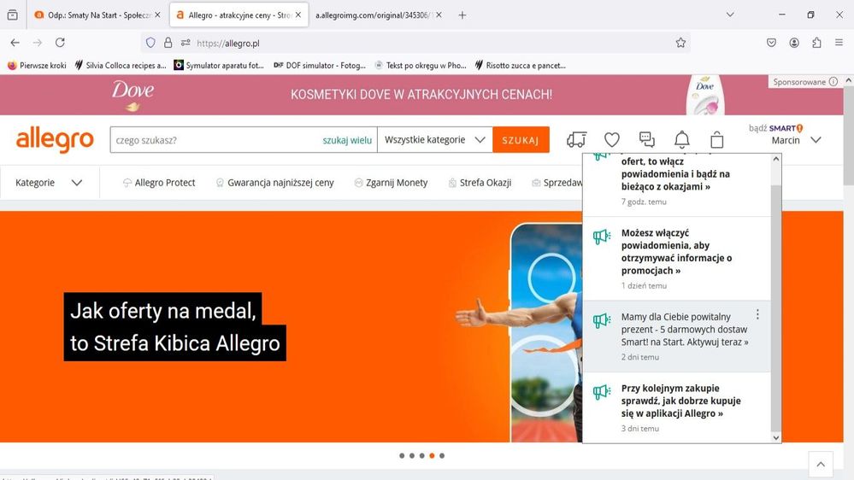Image resolution: width=854 pixels, height=480 pixels.
Task: Open 'Mamy dla Ciebie powitalny prezent' notification
Action: [677, 337]
